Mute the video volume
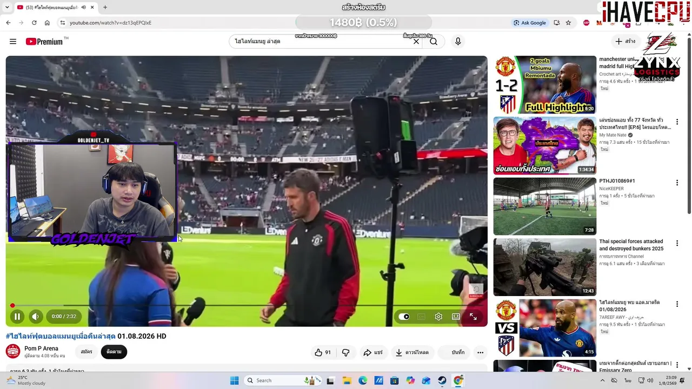Image resolution: width=692 pixels, height=389 pixels. pos(35,317)
